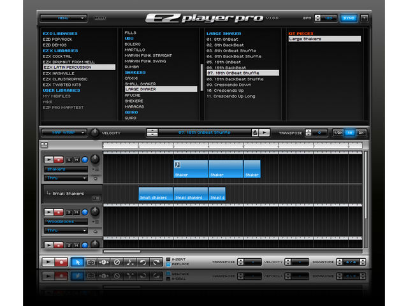Open the MENU dropdown
The image size is (408, 306).
click(64, 18)
